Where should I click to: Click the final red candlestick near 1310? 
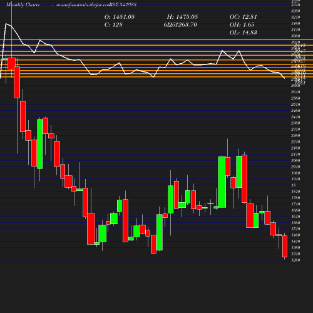(x=285, y=246)
